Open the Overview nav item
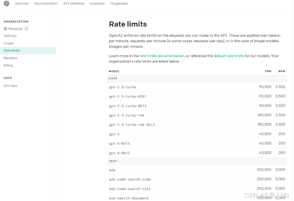This screenshot has width=294, height=201. 22,4
